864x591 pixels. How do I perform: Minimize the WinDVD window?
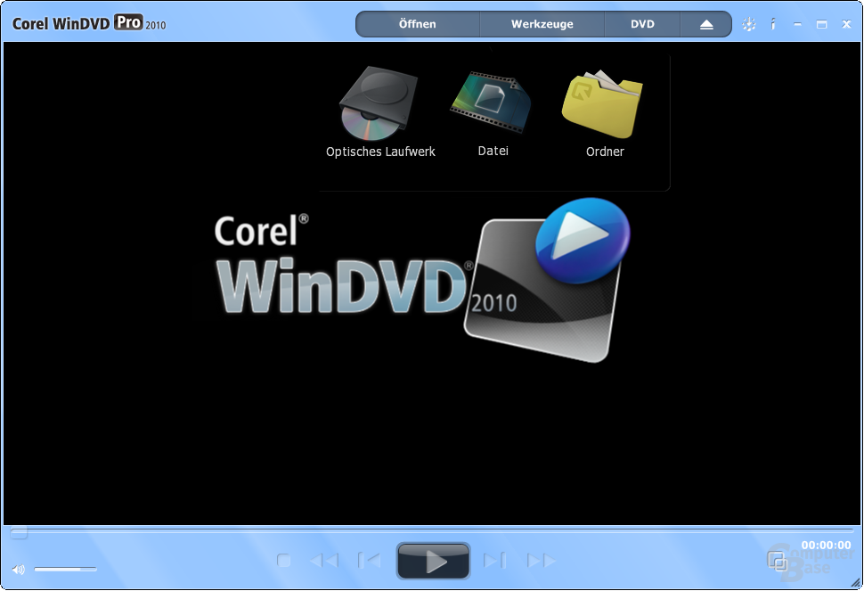[x=797, y=24]
